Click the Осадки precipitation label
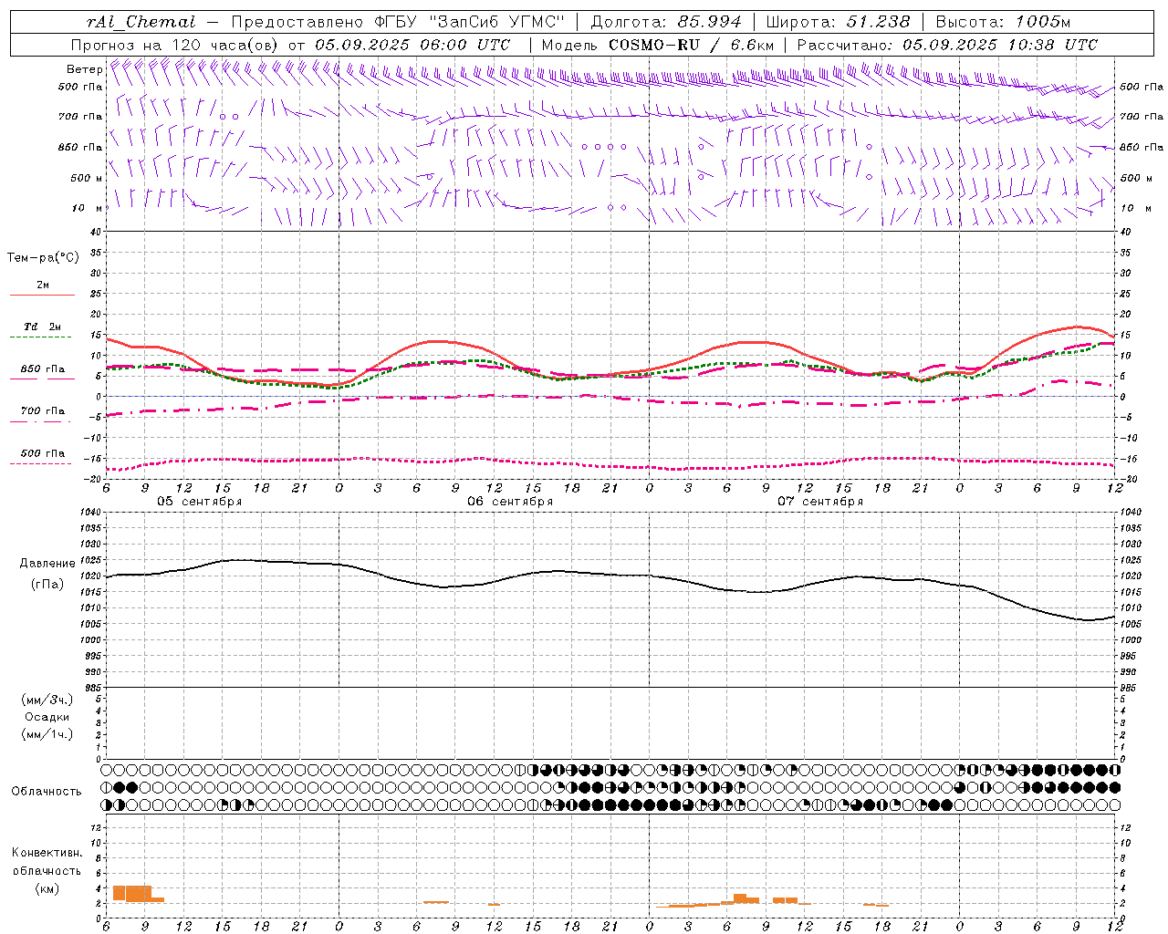This screenshot has width=1168, height=934. pyautogui.click(x=47, y=717)
